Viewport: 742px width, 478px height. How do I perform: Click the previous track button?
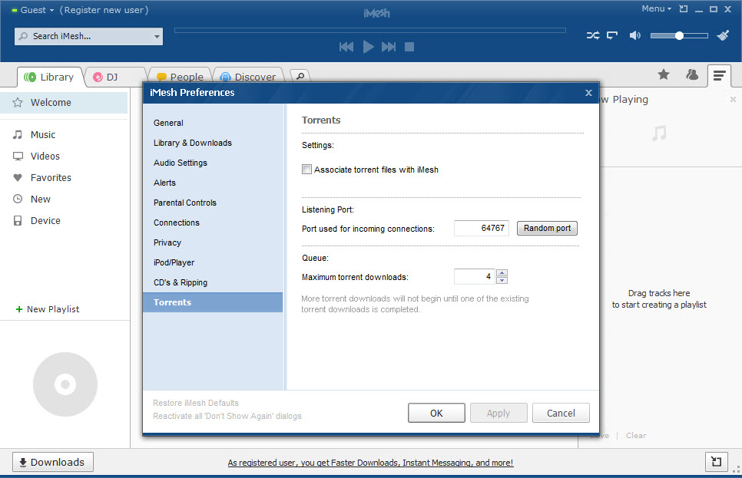[346, 47]
